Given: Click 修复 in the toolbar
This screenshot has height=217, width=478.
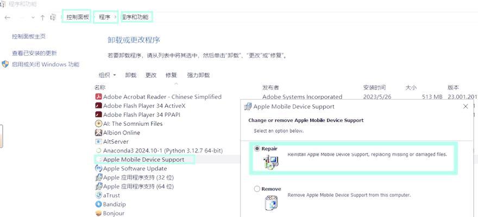Looking at the screenshot, I should point(171,75).
